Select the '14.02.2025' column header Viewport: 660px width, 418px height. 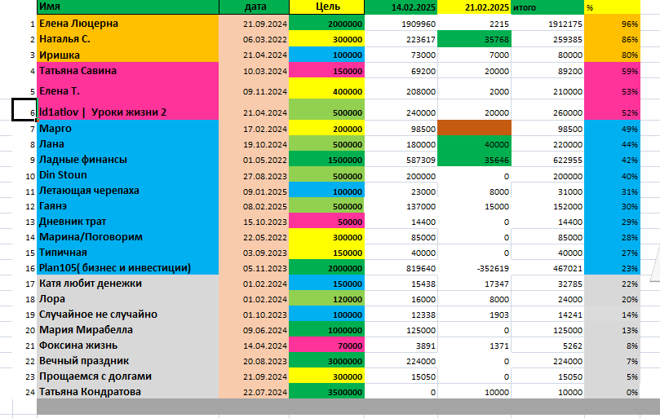(401, 7)
